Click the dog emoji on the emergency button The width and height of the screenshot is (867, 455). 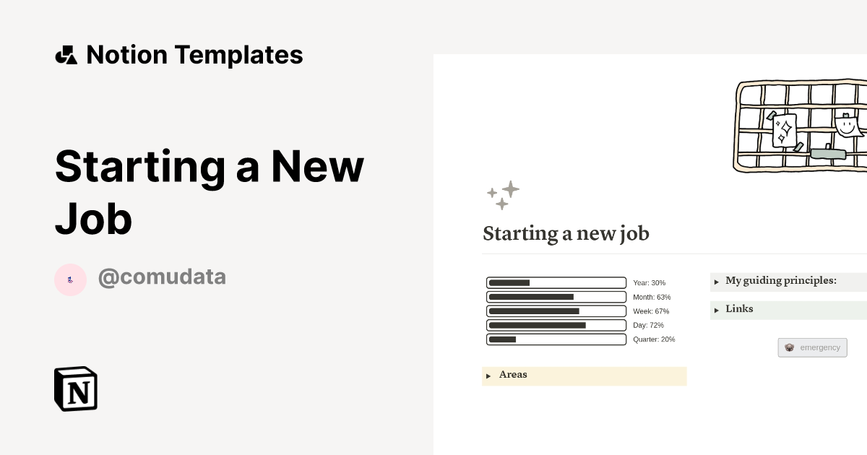tap(790, 347)
